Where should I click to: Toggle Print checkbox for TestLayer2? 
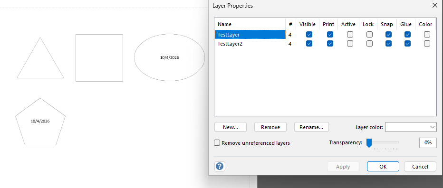(x=330, y=44)
